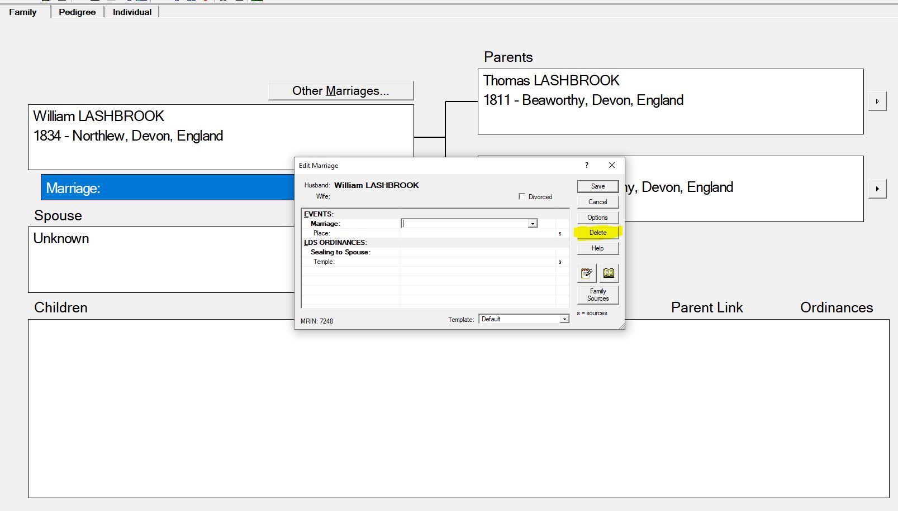Select the blue Marriage bar
The height and width of the screenshot is (511, 898).
coord(168,187)
